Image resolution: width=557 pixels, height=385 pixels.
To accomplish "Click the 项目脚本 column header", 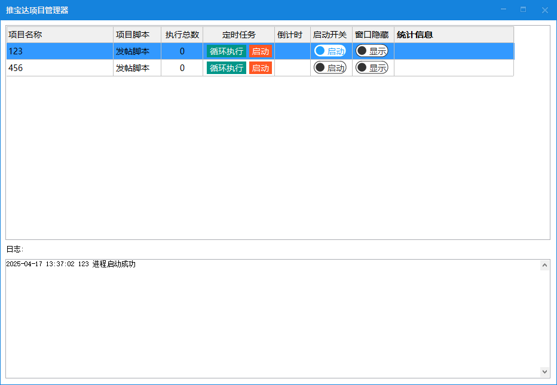I will 137,35.
